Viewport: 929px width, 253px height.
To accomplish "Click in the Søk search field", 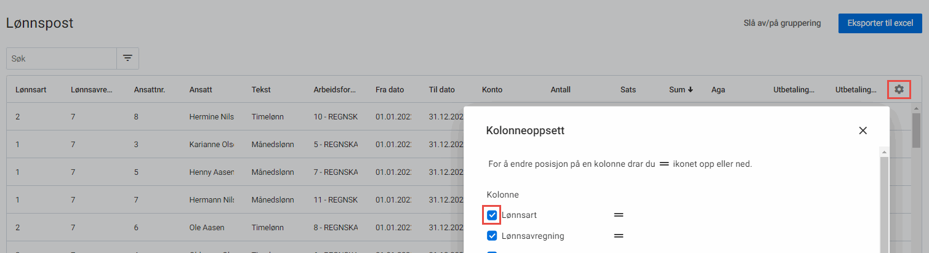I will pyautogui.click(x=62, y=58).
